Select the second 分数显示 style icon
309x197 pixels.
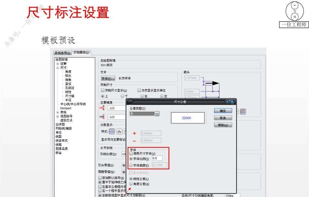pos(119,132)
